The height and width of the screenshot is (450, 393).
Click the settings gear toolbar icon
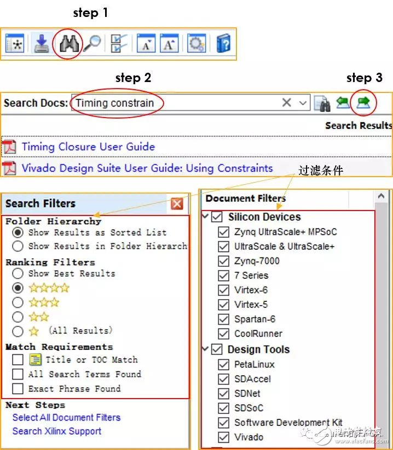[196, 44]
